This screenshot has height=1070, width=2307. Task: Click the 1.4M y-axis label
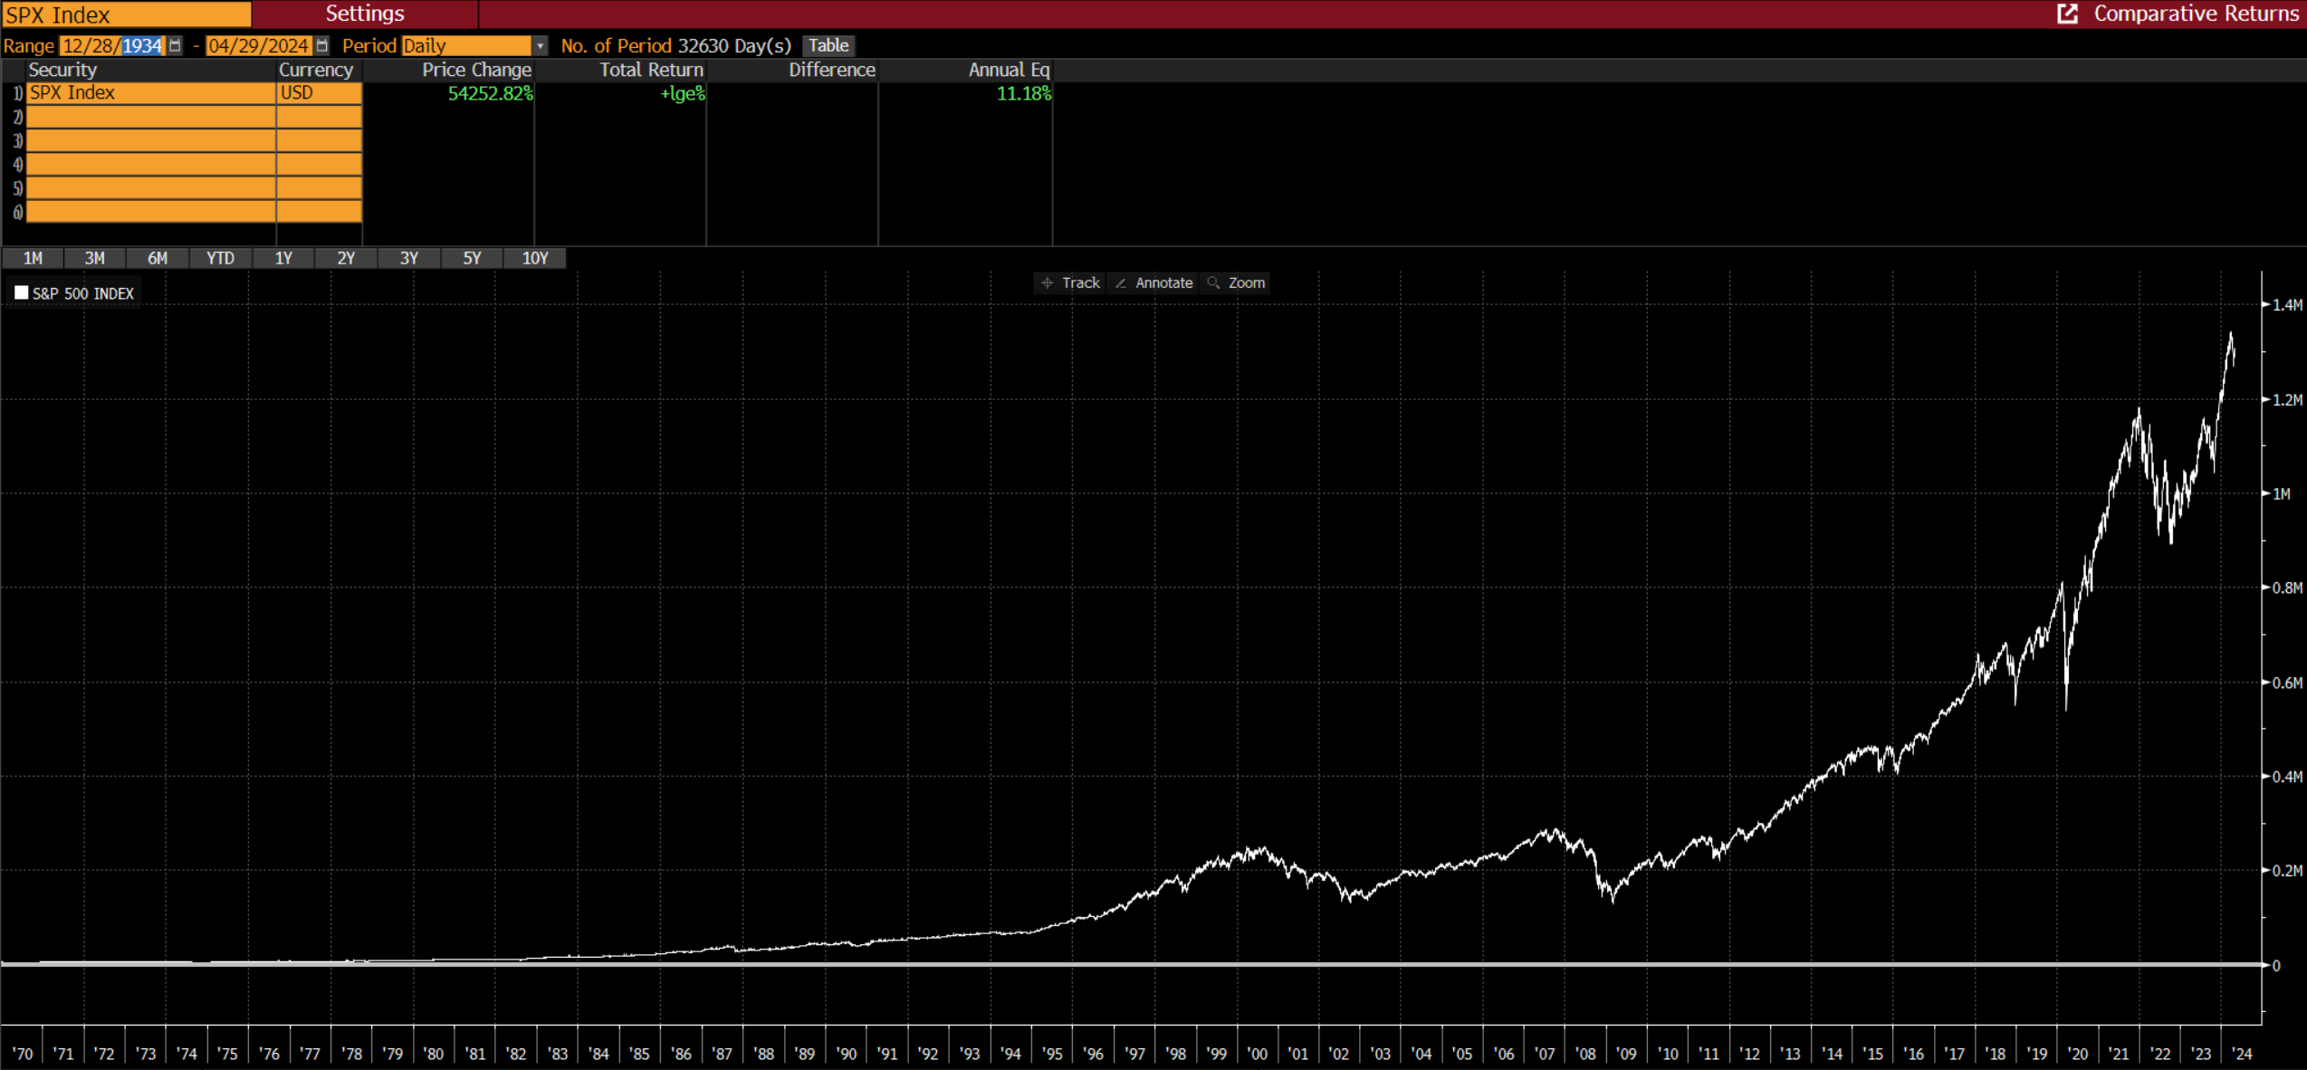2287,305
